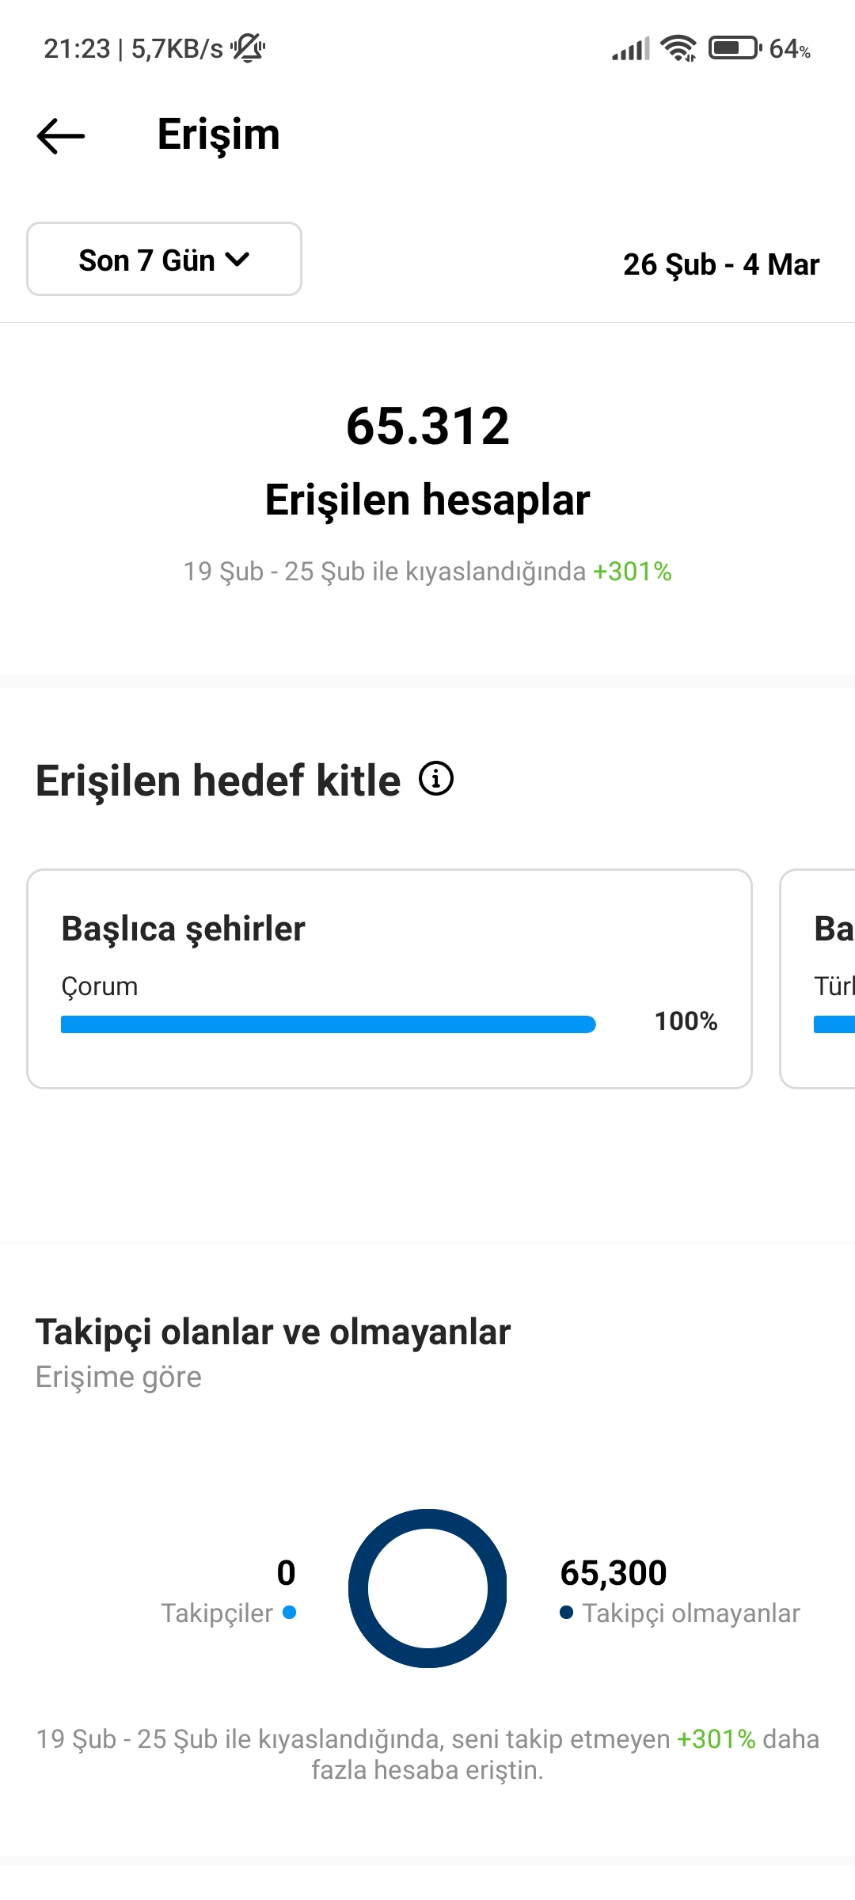Tap the Erişim page title

[218, 135]
